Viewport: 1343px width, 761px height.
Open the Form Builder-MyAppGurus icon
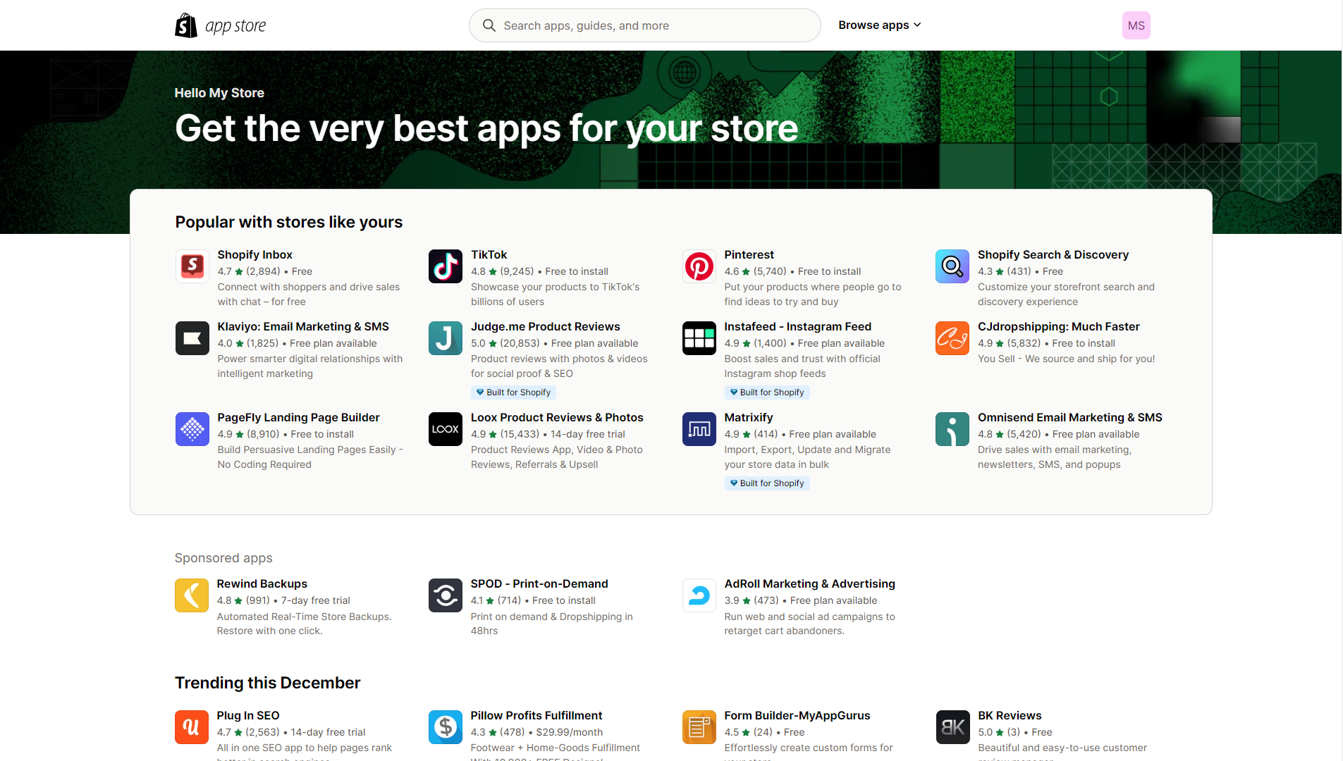coord(699,727)
